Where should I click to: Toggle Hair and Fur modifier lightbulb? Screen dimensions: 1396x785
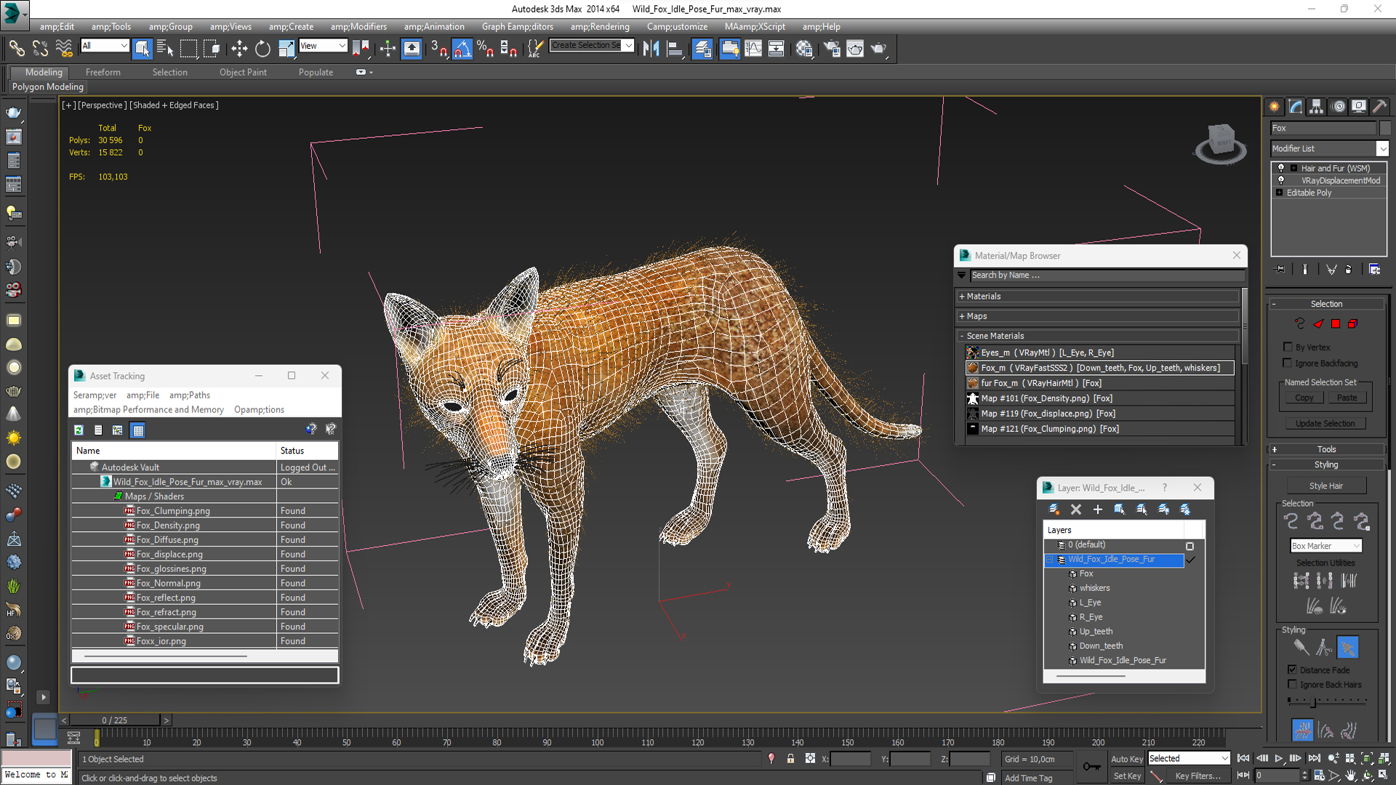1281,168
